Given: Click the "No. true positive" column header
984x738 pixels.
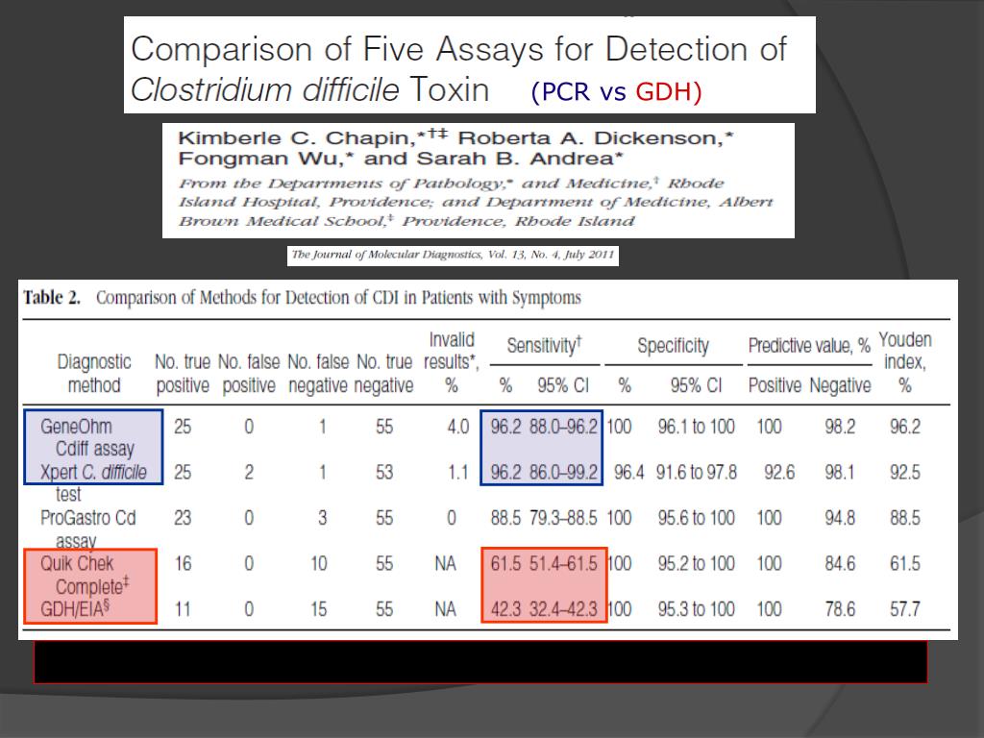Looking at the screenshot, I should [x=183, y=374].
